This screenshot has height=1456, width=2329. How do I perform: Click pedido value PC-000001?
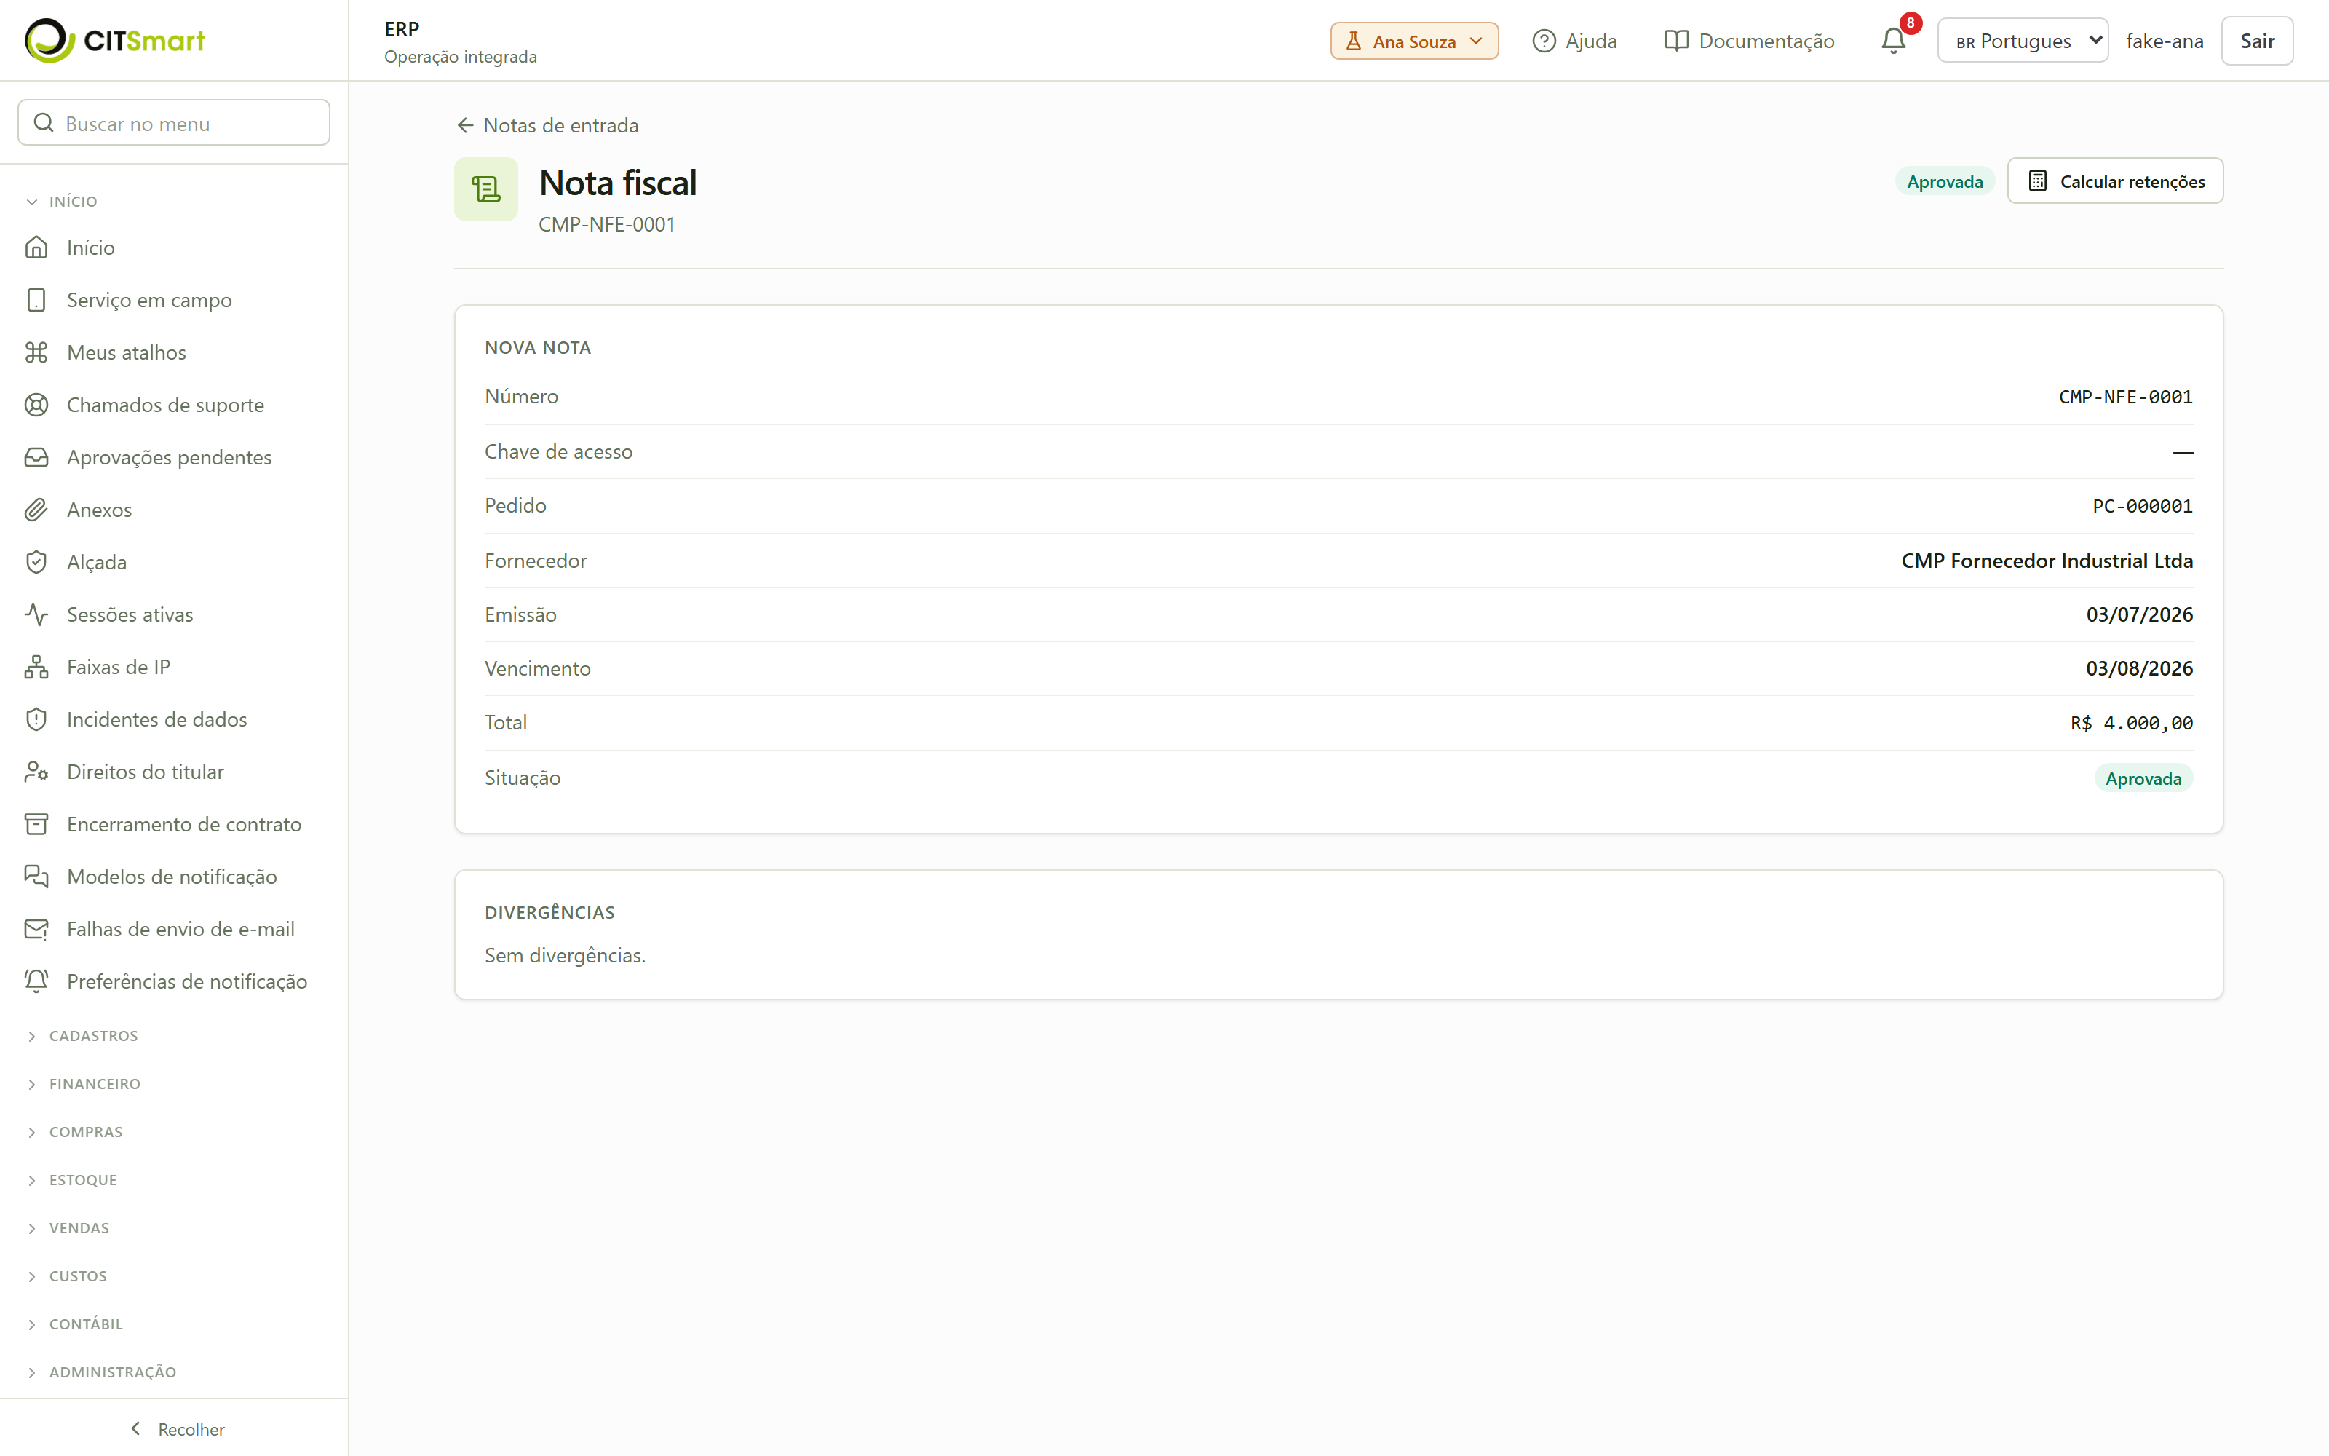click(x=2142, y=505)
